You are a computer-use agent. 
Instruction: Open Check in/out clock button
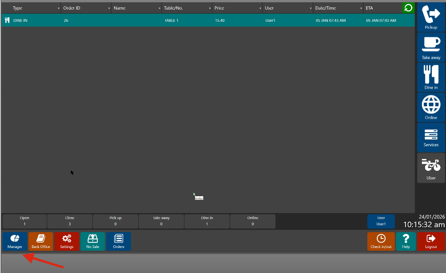[381, 241]
